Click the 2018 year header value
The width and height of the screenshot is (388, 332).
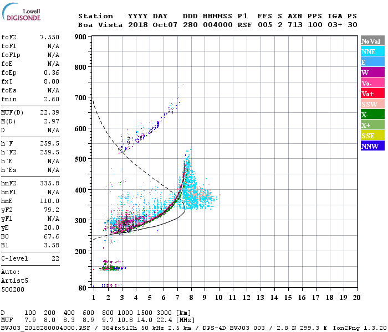138,25
